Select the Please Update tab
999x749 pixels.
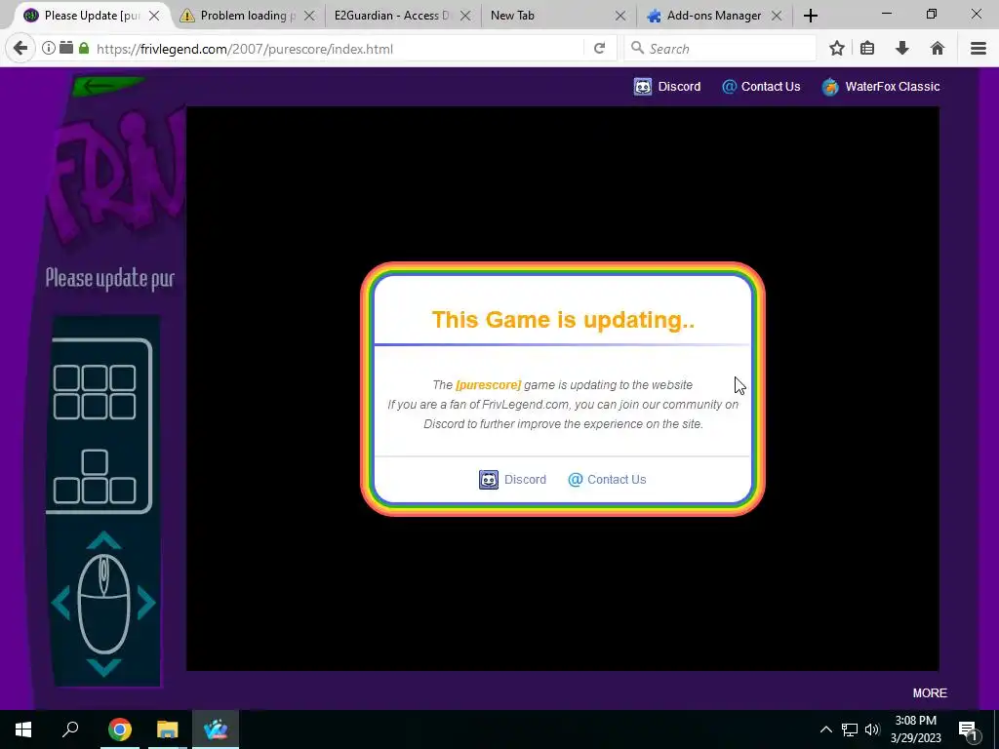pos(91,16)
